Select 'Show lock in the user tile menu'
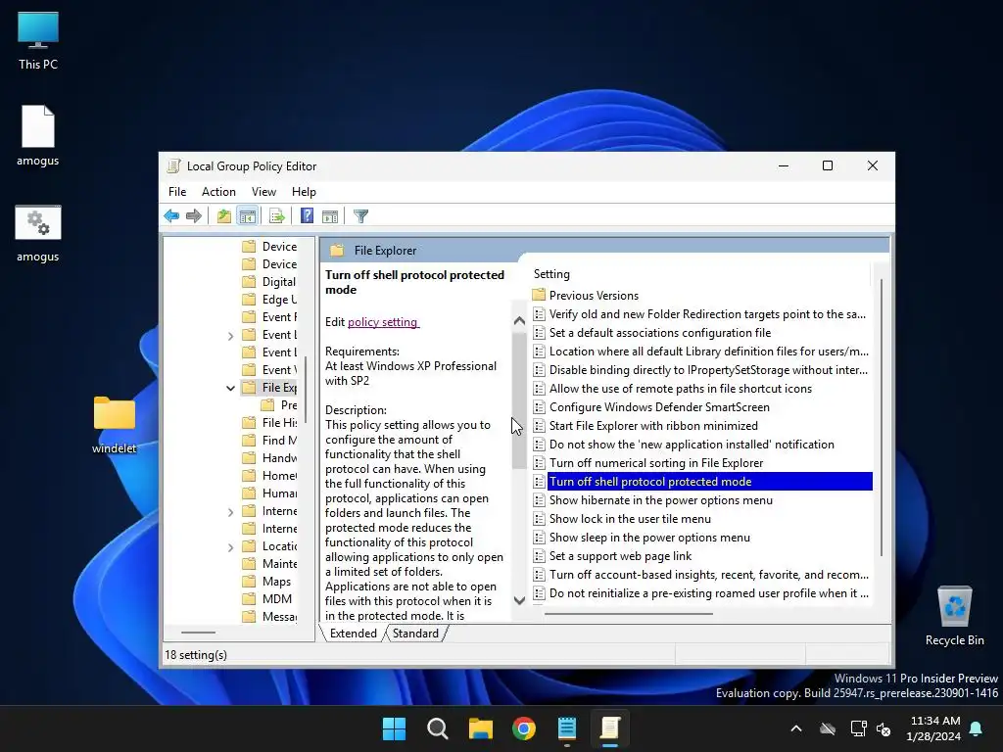The height and width of the screenshot is (752, 1003). click(622, 519)
